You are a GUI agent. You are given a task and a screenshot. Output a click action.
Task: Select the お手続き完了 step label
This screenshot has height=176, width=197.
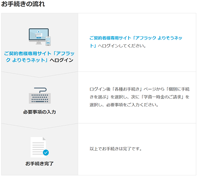(x=39, y=164)
